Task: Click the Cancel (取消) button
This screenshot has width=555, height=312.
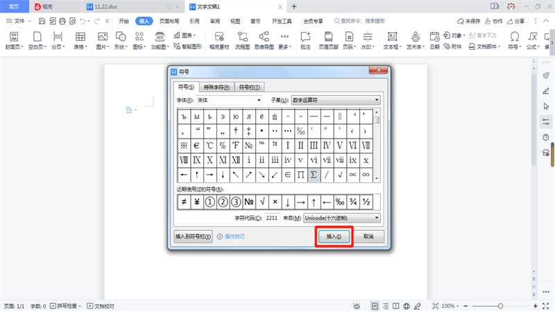Action: (x=368, y=236)
